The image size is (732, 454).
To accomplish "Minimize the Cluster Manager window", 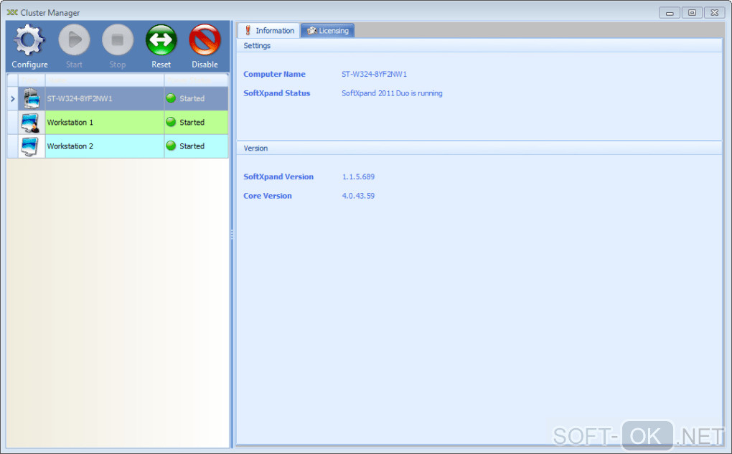I will pos(670,13).
